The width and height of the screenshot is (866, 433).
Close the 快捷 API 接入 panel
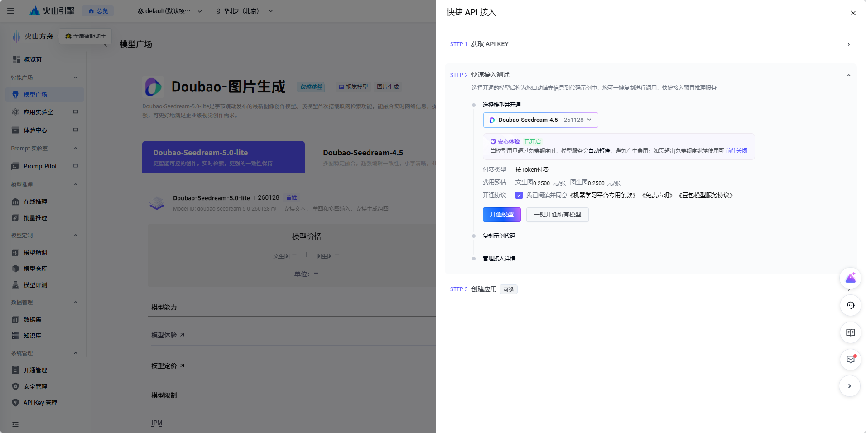pos(853,13)
